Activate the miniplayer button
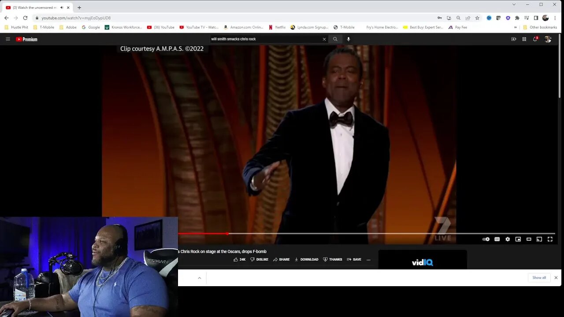 [518, 239]
